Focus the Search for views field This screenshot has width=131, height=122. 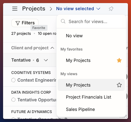point(91,22)
